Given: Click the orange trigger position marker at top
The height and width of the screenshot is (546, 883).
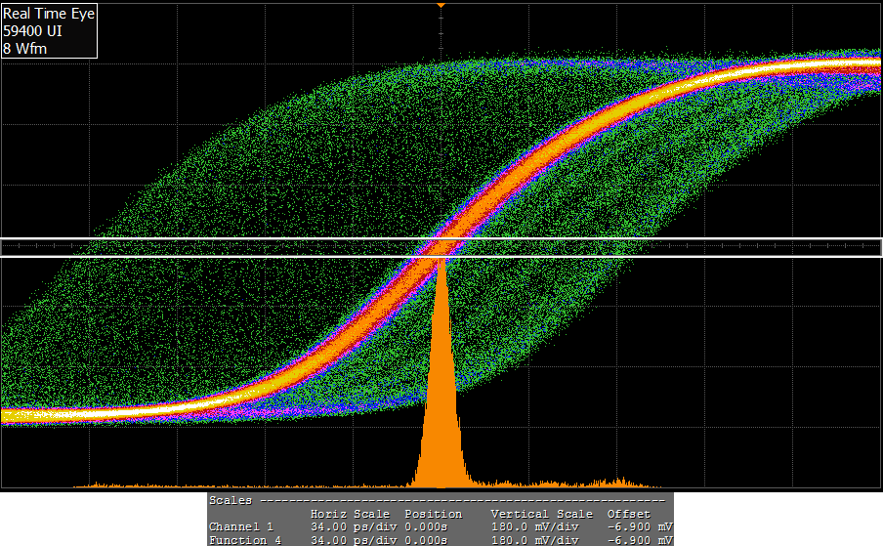Looking at the screenshot, I should (441, 6).
